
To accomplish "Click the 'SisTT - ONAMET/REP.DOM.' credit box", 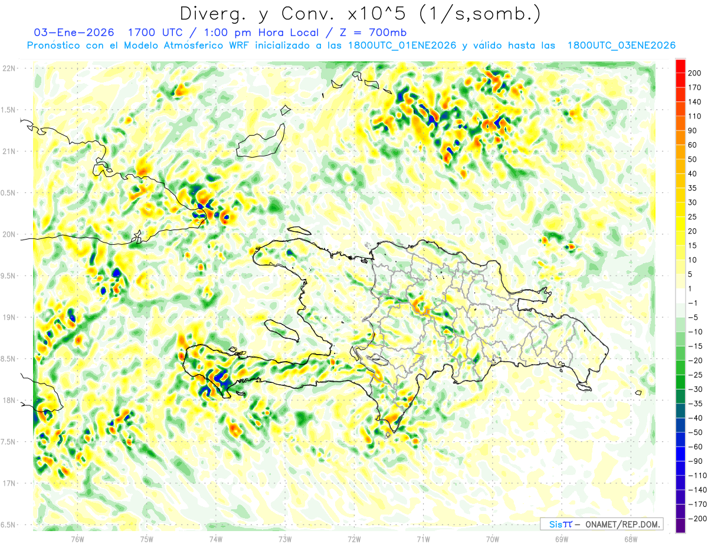I will (x=602, y=524).
